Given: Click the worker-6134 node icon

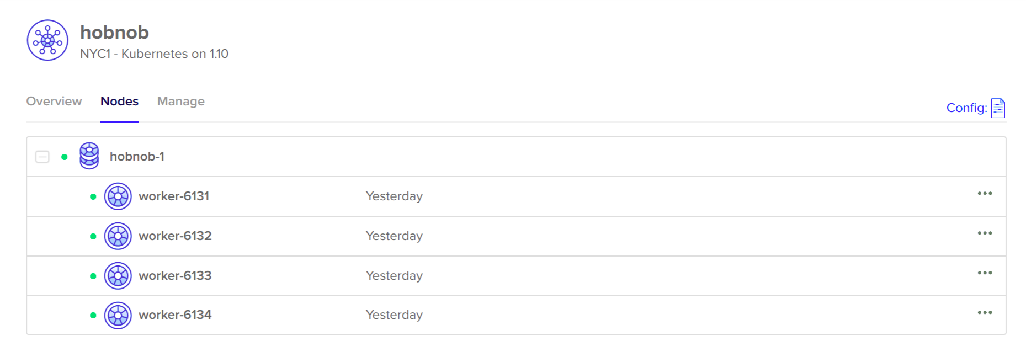Looking at the screenshot, I should [118, 316].
